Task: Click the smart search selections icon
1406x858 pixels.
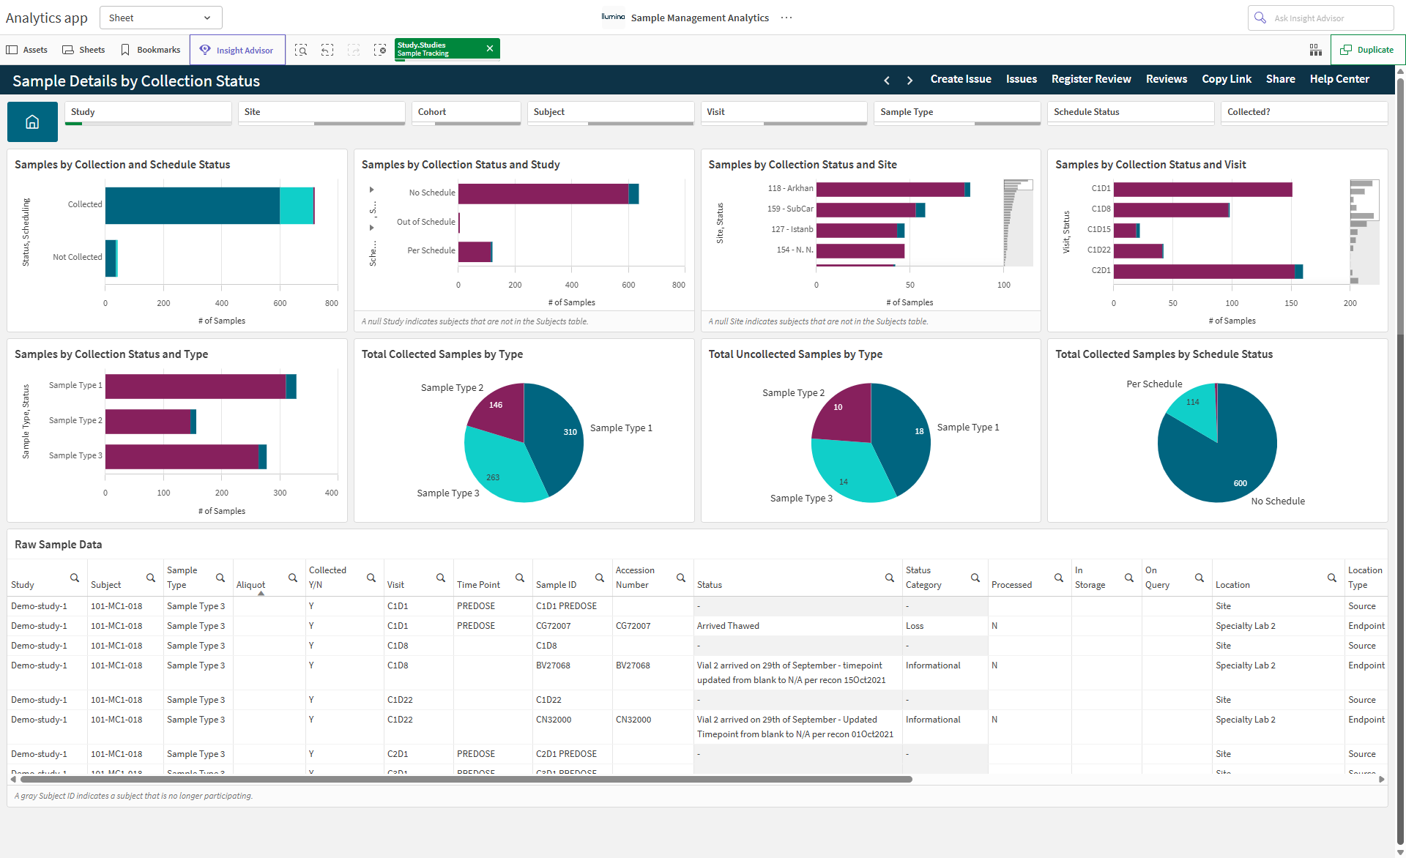Action: pyautogui.click(x=301, y=50)
